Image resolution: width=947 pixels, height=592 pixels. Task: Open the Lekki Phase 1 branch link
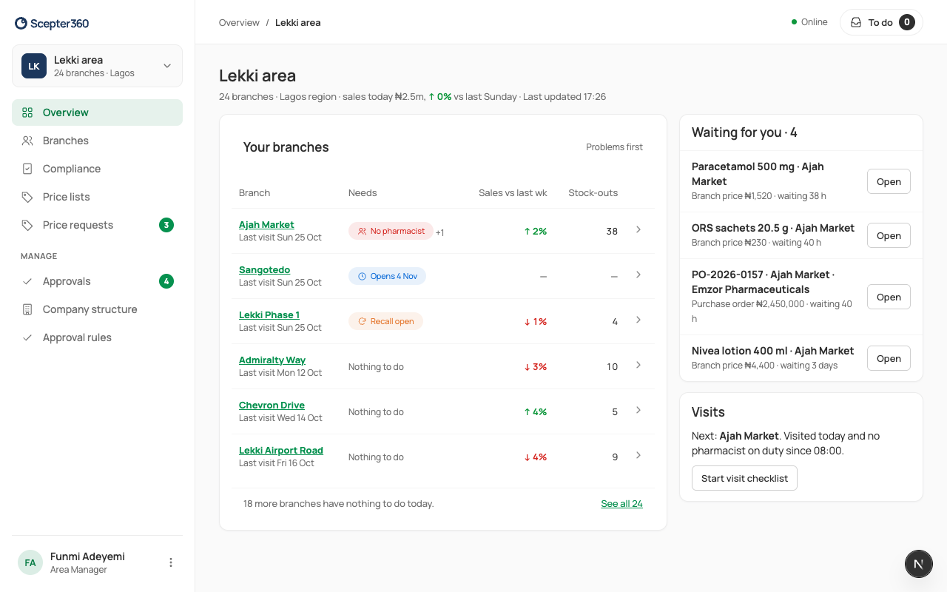(x=269, y=314)
